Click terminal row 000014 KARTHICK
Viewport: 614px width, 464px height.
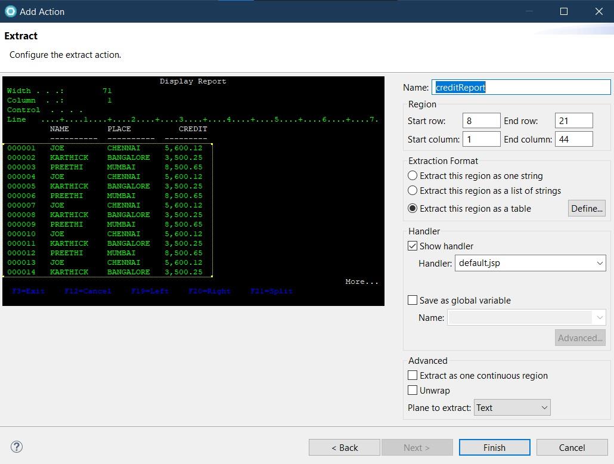tap(105, 272)
